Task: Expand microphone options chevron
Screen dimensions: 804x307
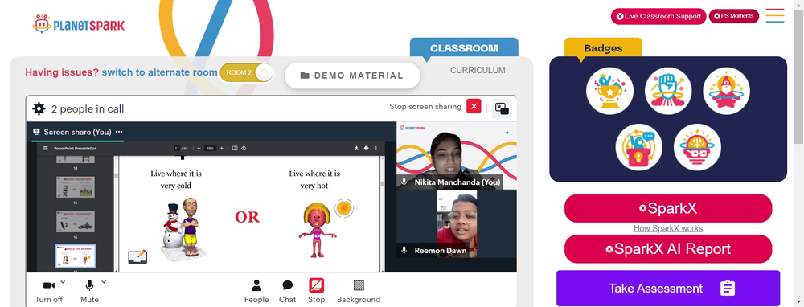Action: pos(104,282)
